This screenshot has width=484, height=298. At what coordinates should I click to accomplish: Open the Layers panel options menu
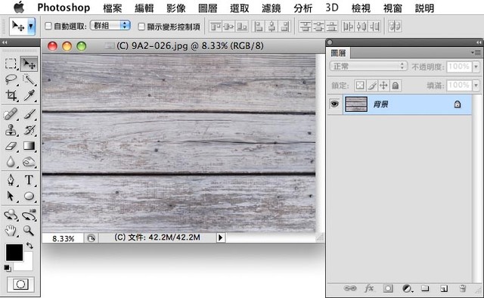click(476, 53)
